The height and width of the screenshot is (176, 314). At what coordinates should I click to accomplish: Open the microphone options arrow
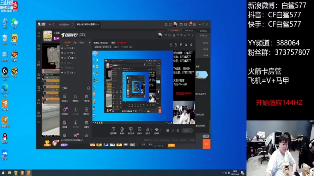point(151,130)
